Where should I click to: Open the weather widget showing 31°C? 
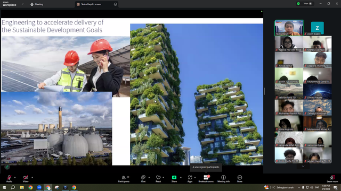click(x=279, y=187)
